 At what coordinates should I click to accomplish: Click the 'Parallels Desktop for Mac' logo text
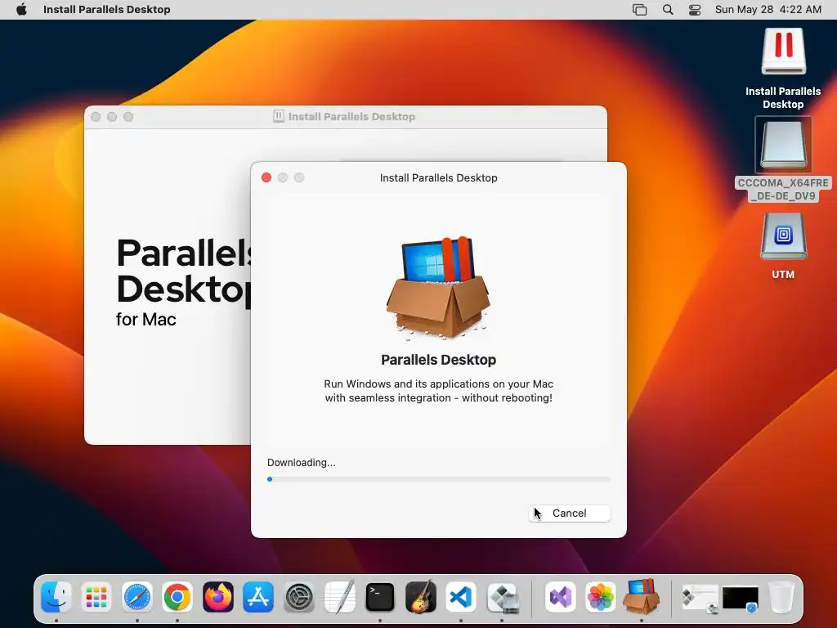click(x=184, y=282)
